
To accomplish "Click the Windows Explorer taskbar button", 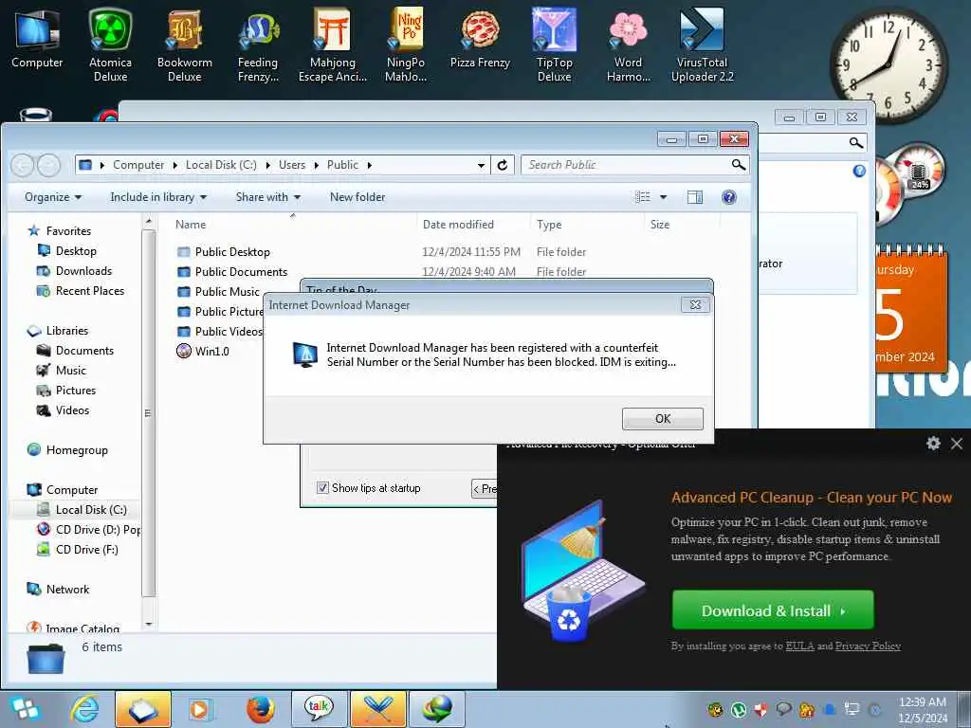I will click(x=143, y=709).
